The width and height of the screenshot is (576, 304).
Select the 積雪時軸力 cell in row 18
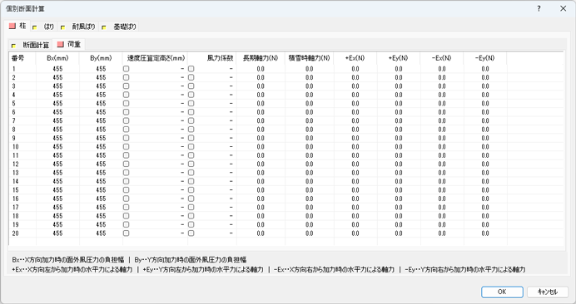(x=310, y=216)
